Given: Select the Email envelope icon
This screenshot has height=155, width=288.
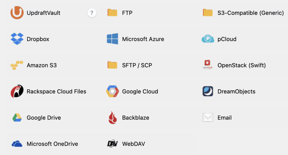Looking at the screenshot, I should [x=208, y=117].
